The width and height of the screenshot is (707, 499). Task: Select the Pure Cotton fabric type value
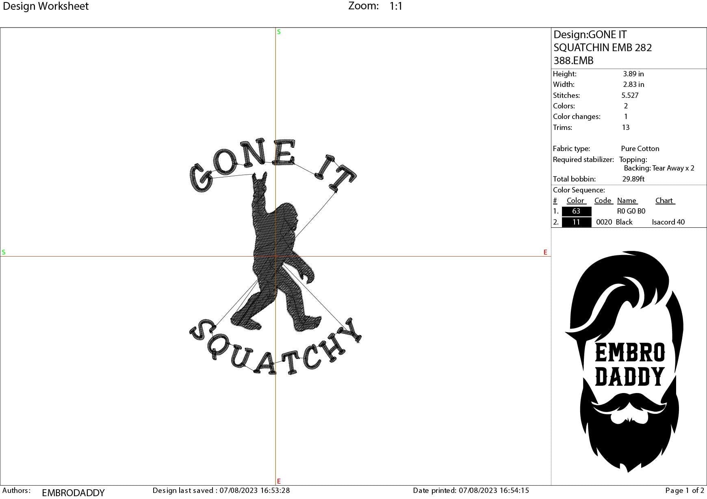(x=640, y=149)
